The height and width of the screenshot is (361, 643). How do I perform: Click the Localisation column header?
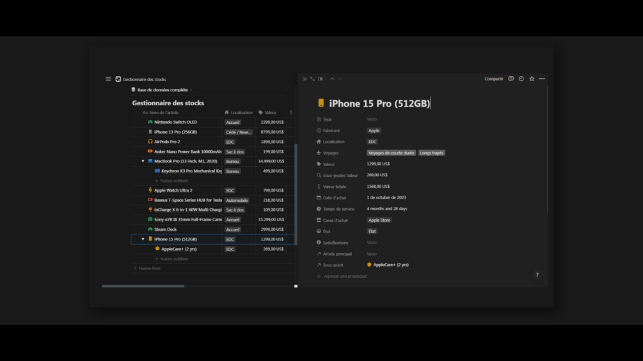pyautogui.click(x=238, y=112)
